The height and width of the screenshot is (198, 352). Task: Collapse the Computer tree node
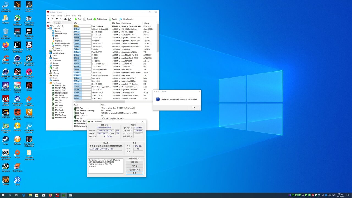point(48,28)
